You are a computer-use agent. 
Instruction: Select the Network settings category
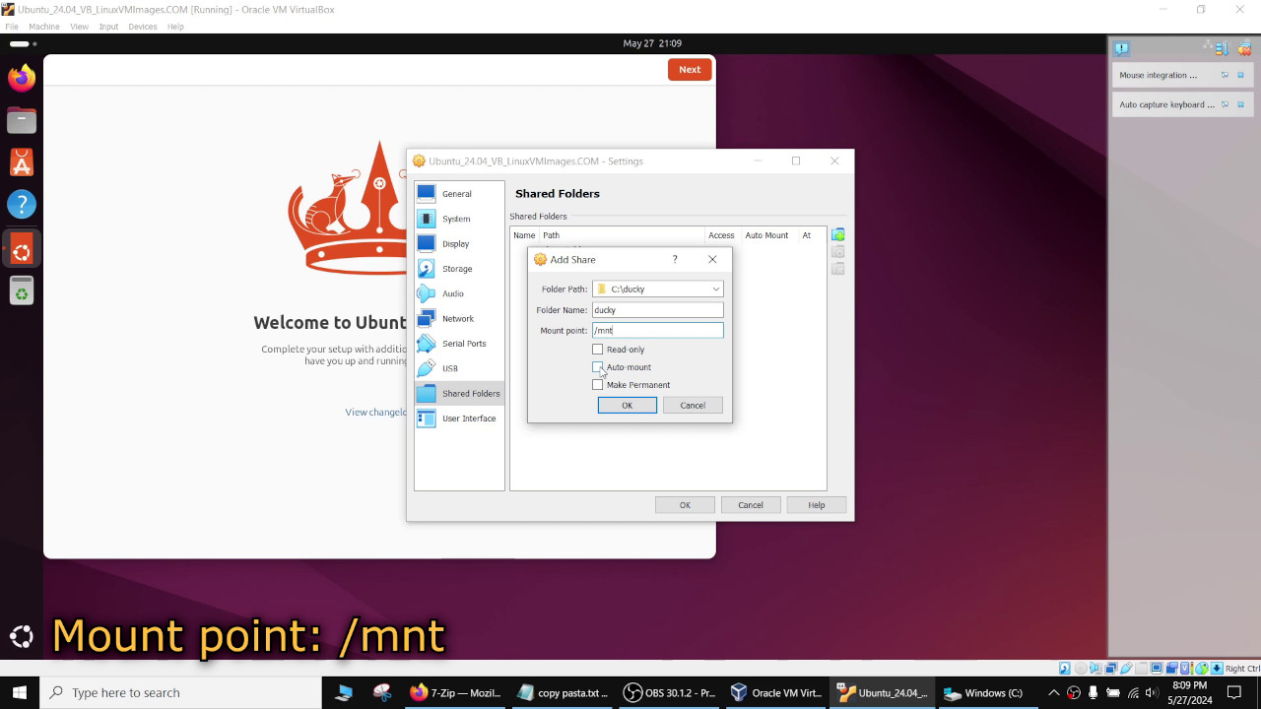coord(459,319)
